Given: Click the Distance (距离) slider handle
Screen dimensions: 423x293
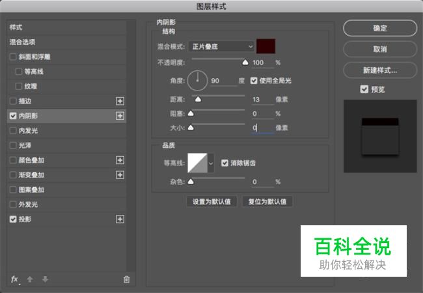Looking at the screenshot, I should [x=198, y=100].
